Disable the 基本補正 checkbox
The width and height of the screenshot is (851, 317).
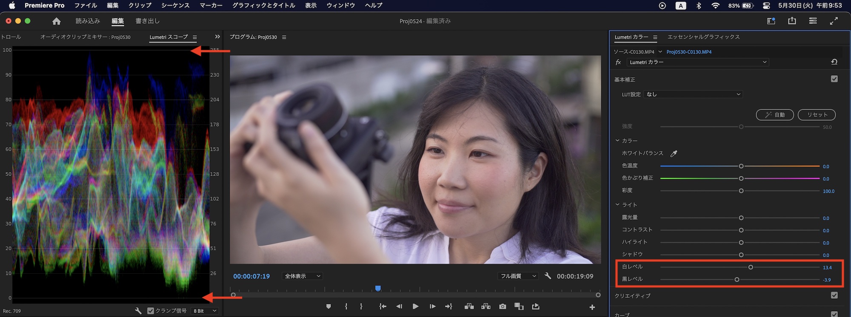coord(834,79)
